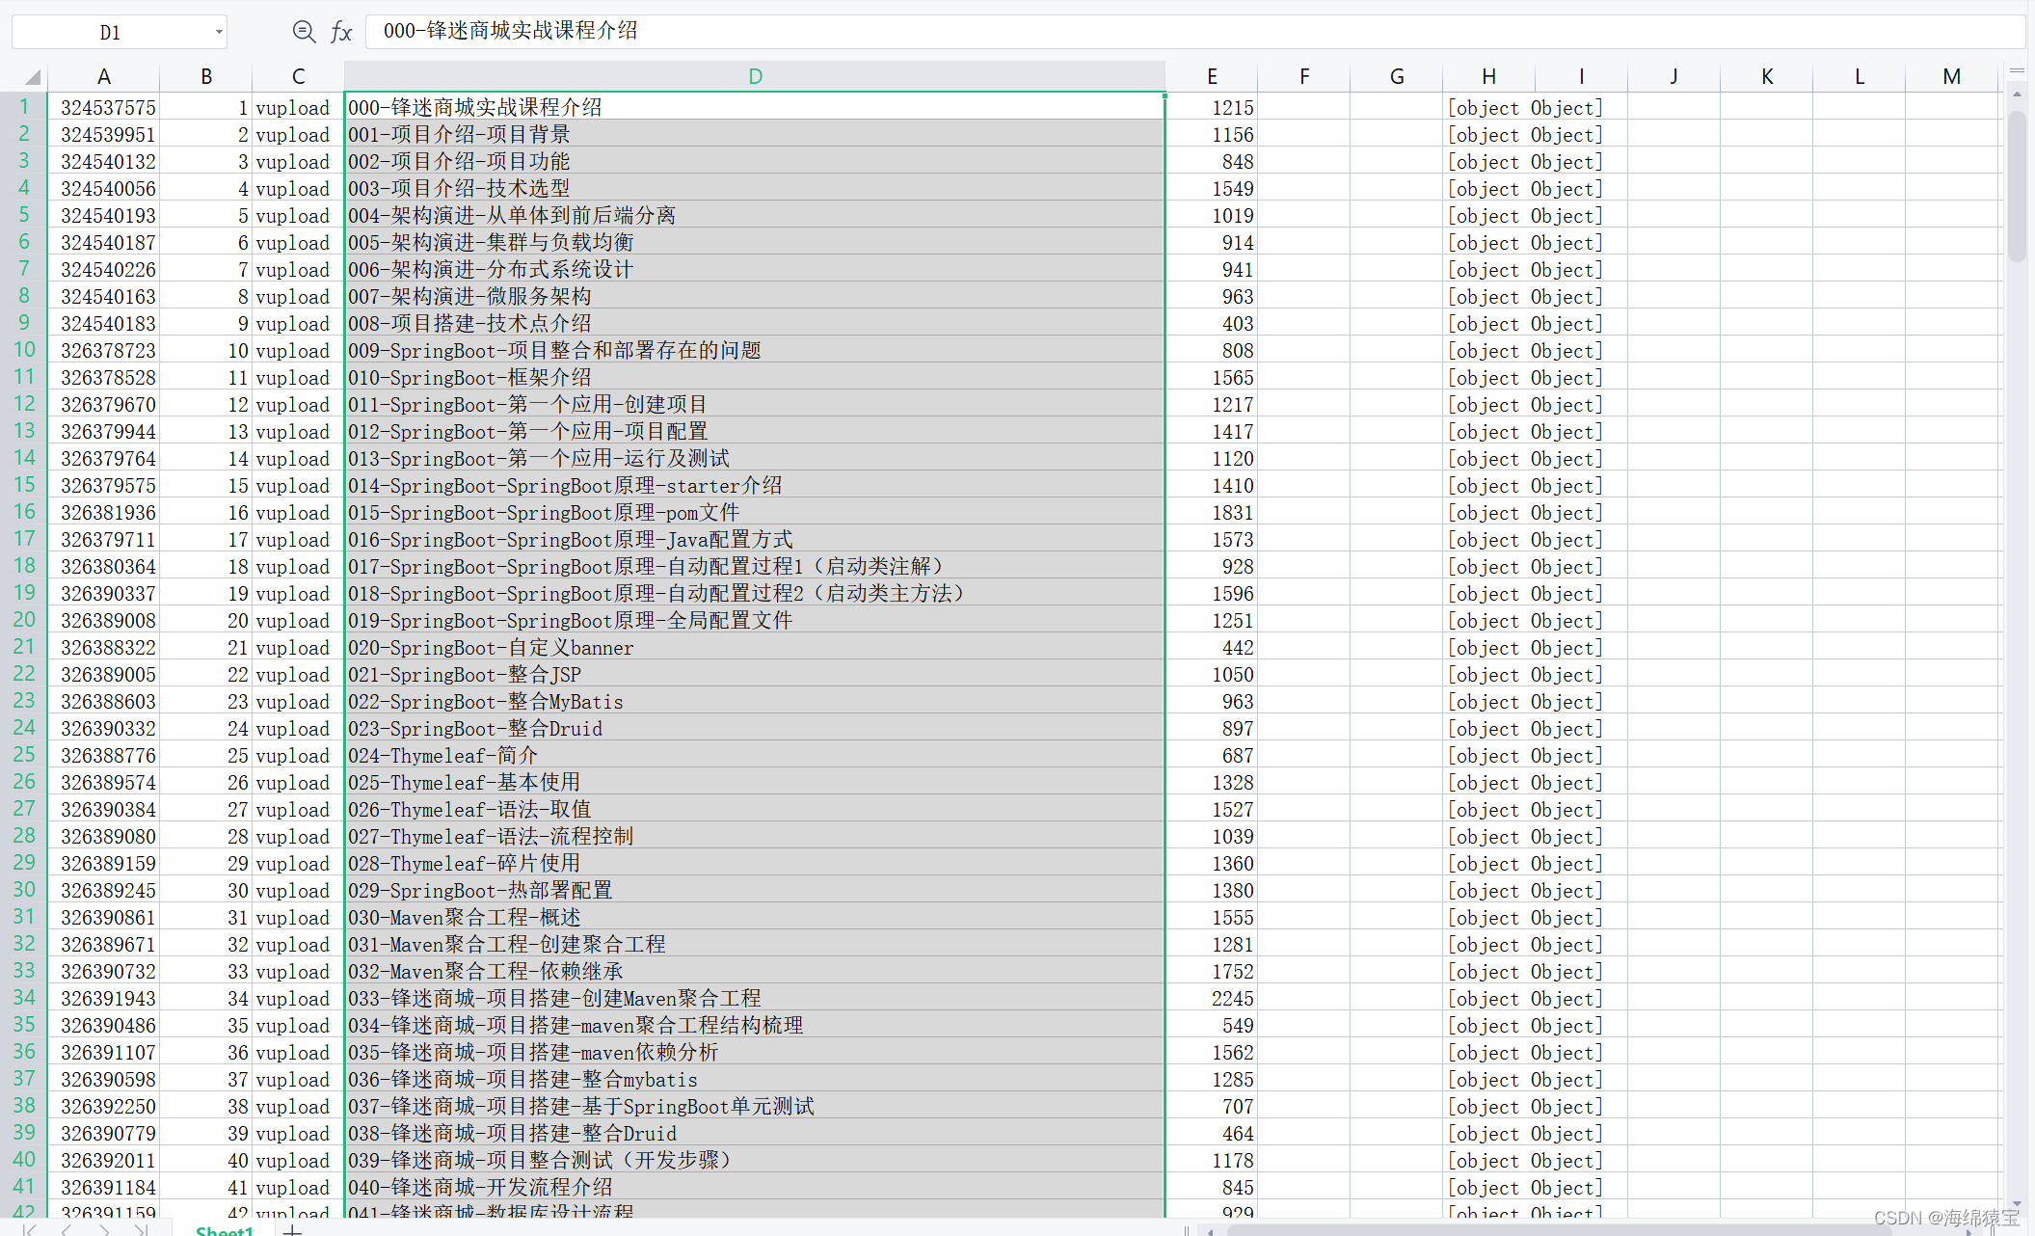Open the Name Box dropdown arrow

219,32
